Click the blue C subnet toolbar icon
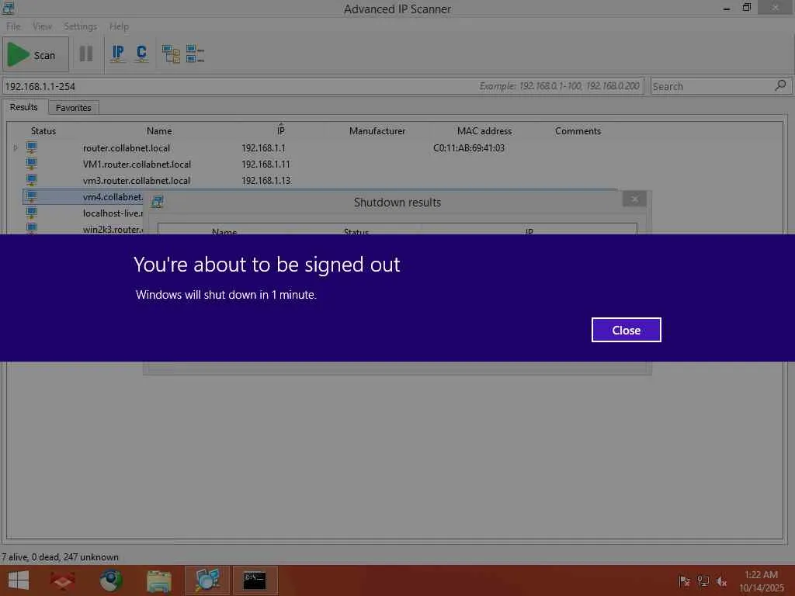 tap(141, 54)
